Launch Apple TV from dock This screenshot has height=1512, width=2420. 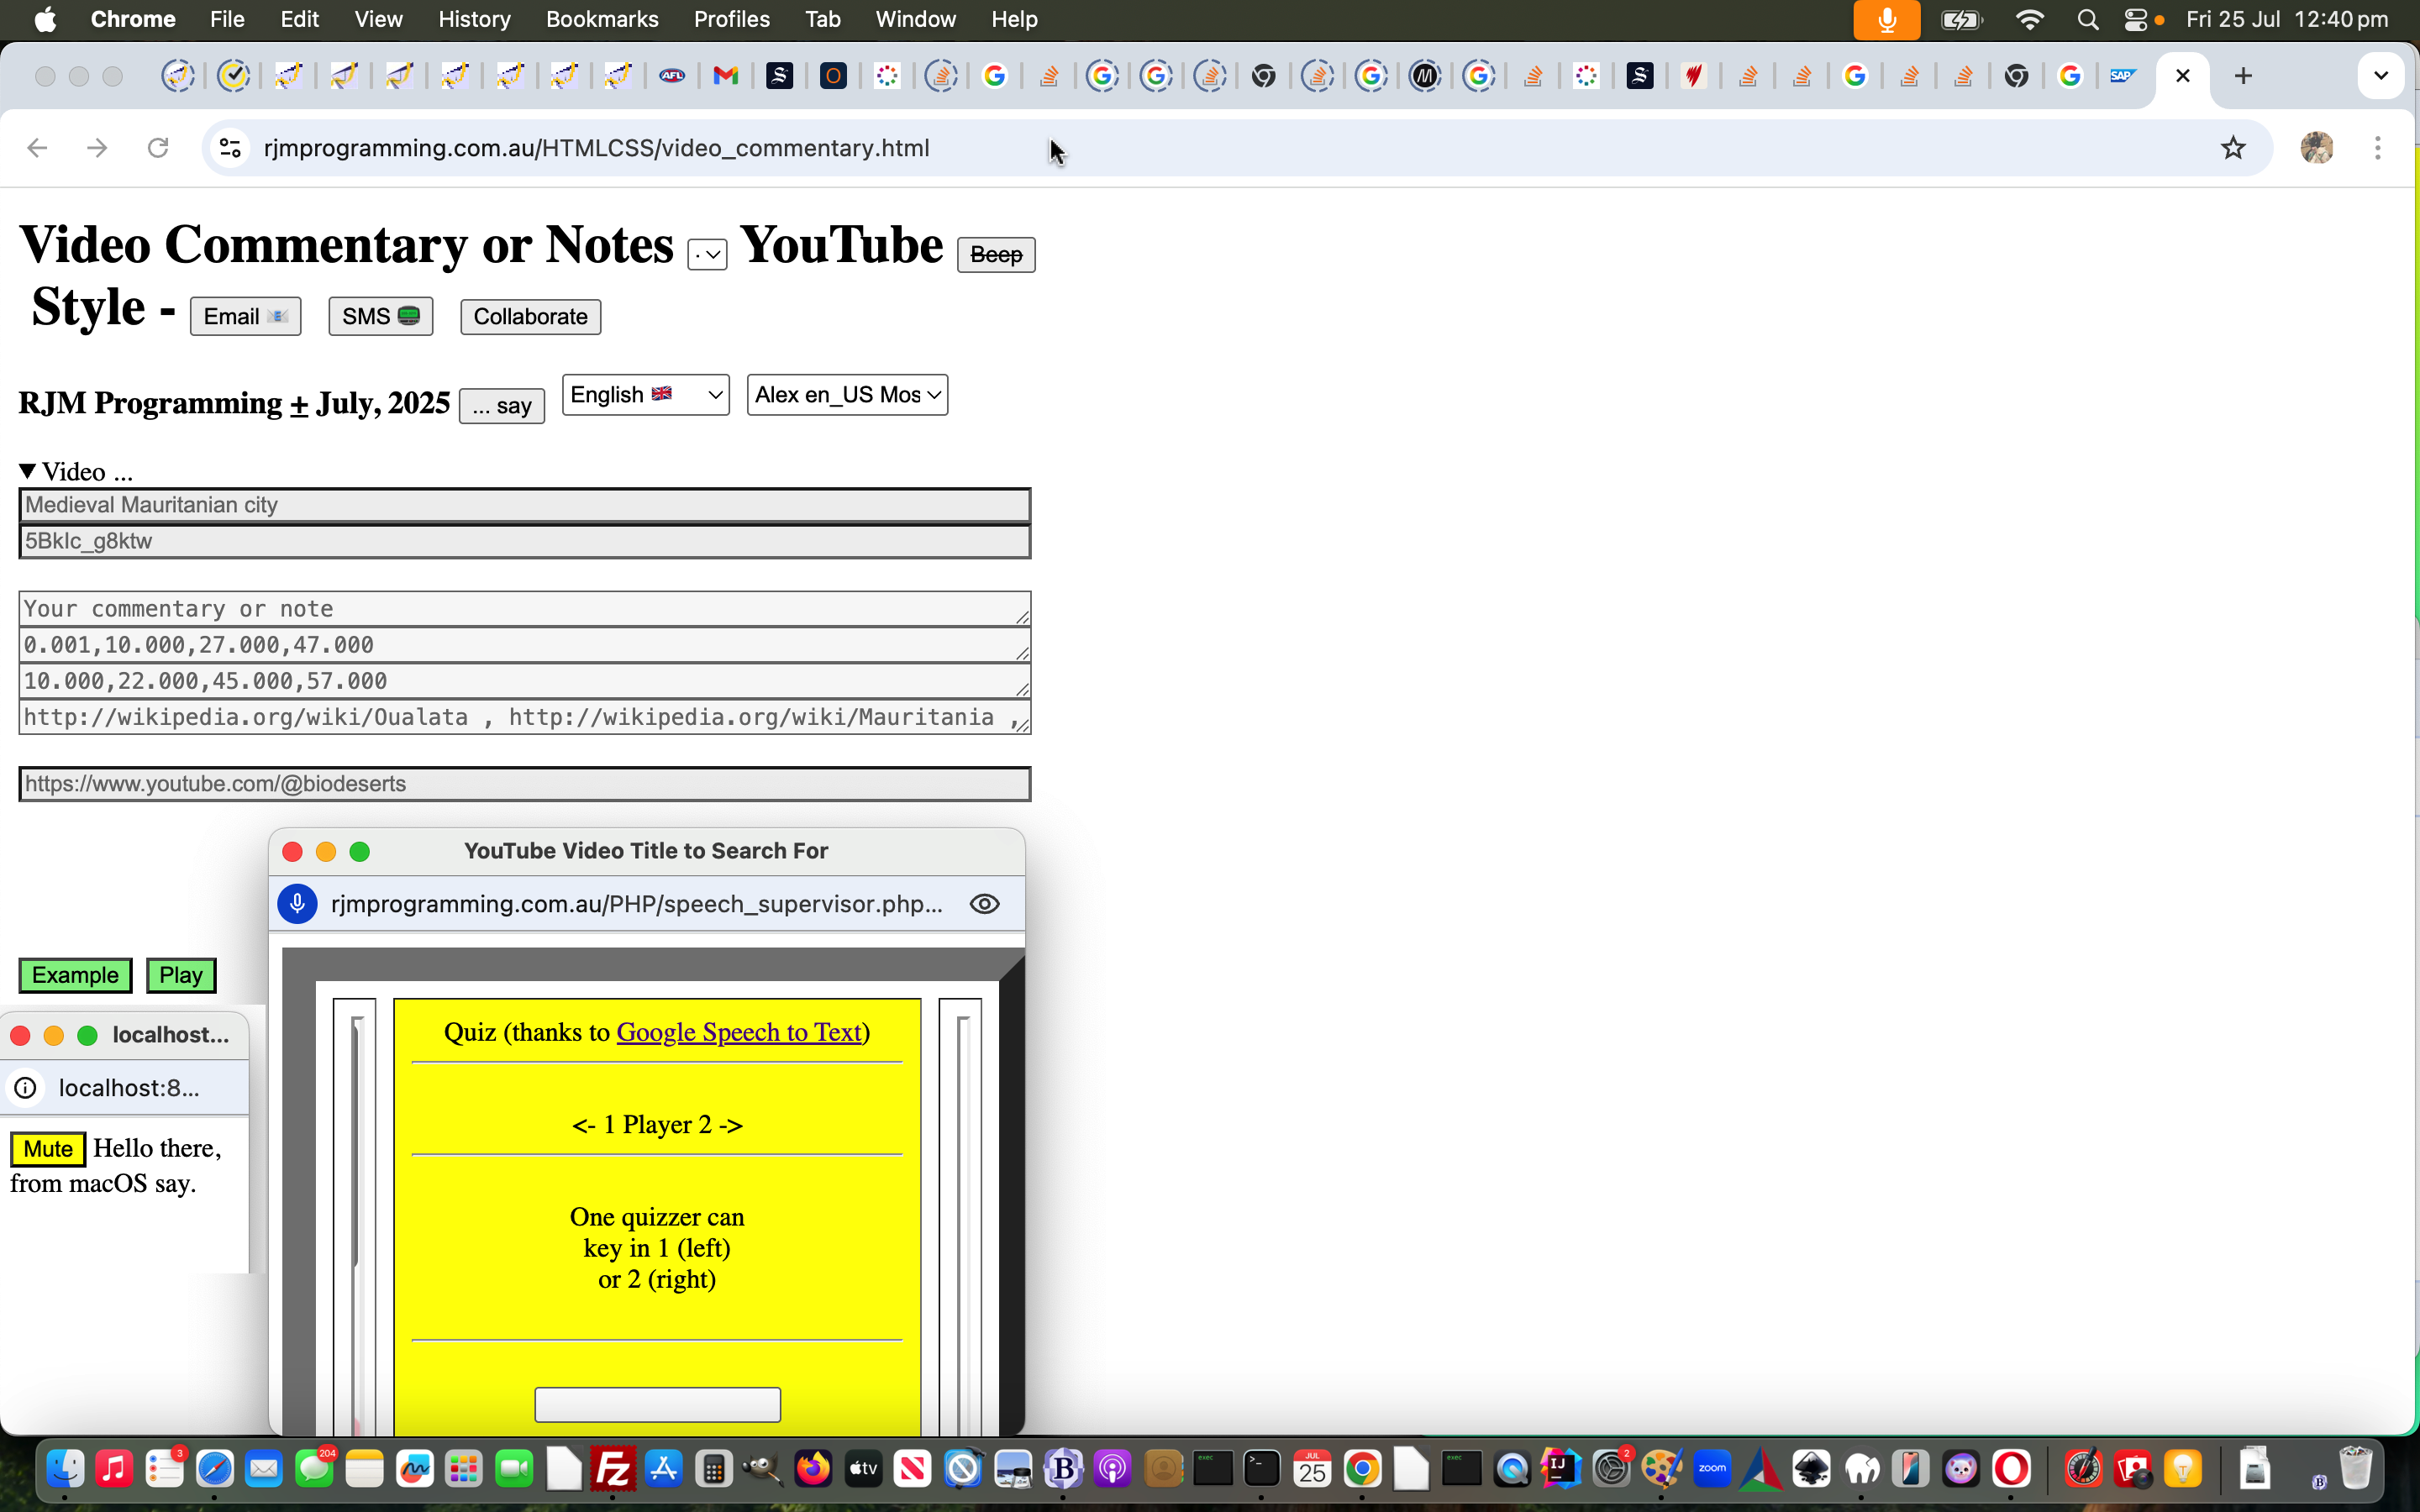863,1469
